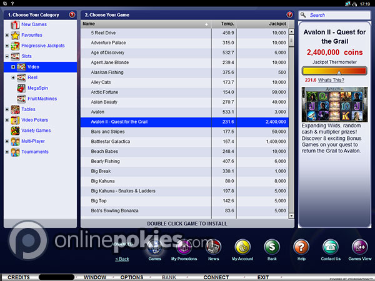Viewport: 375px width, 281px height.
Task: Expand the Multi-Player category
Action: (x=7, y=141)
